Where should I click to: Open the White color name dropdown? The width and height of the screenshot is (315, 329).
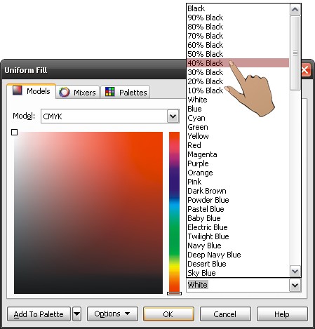coord(295,286)
